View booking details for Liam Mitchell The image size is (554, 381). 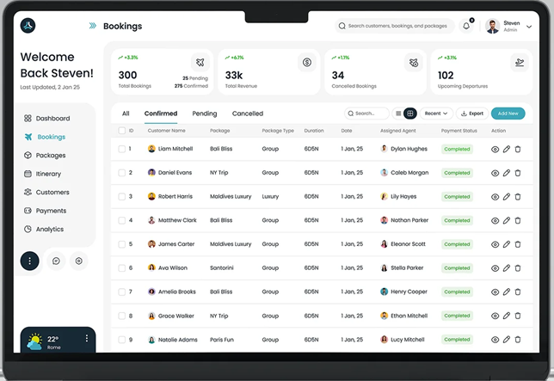pos(495,149)
